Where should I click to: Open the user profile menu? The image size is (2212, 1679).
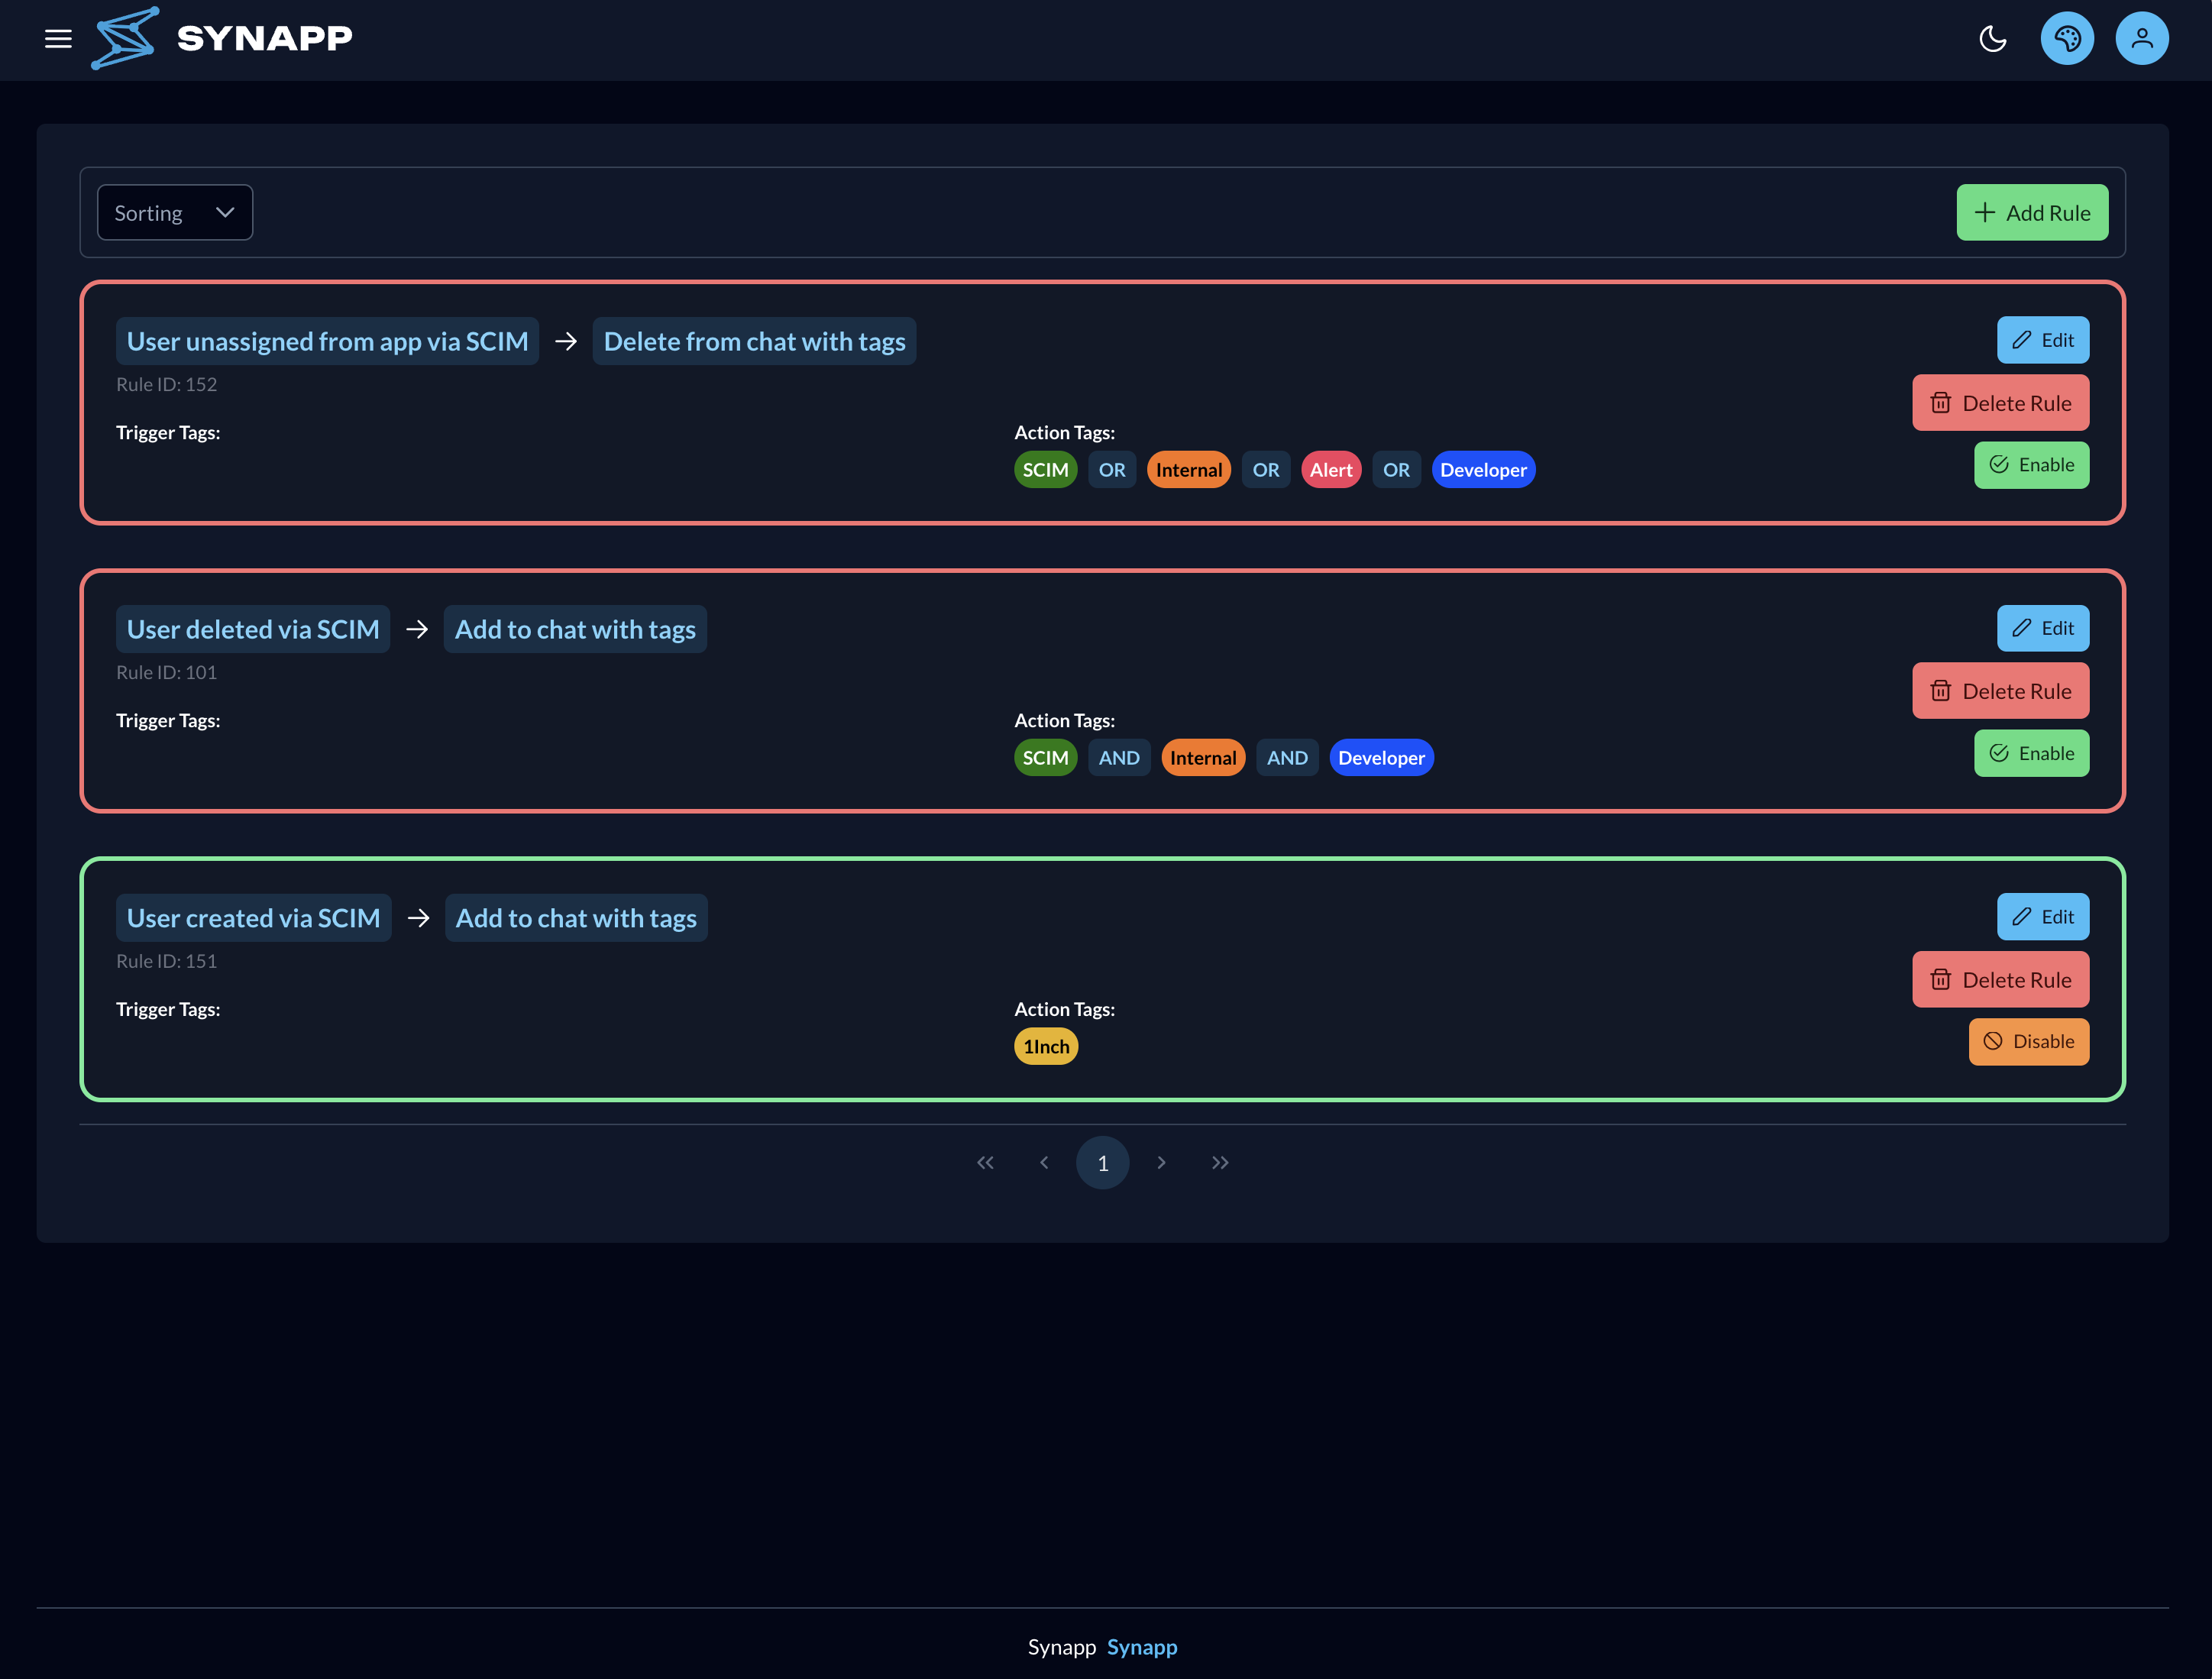point(2142,39)
